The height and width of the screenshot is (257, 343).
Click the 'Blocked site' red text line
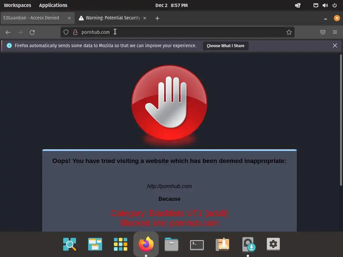(169, 223)
